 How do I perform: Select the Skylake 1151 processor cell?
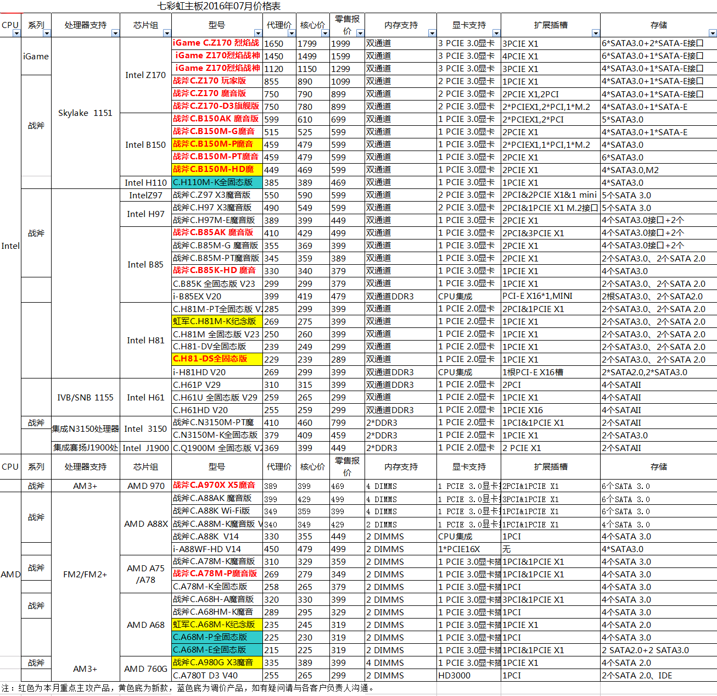point(85,113)
